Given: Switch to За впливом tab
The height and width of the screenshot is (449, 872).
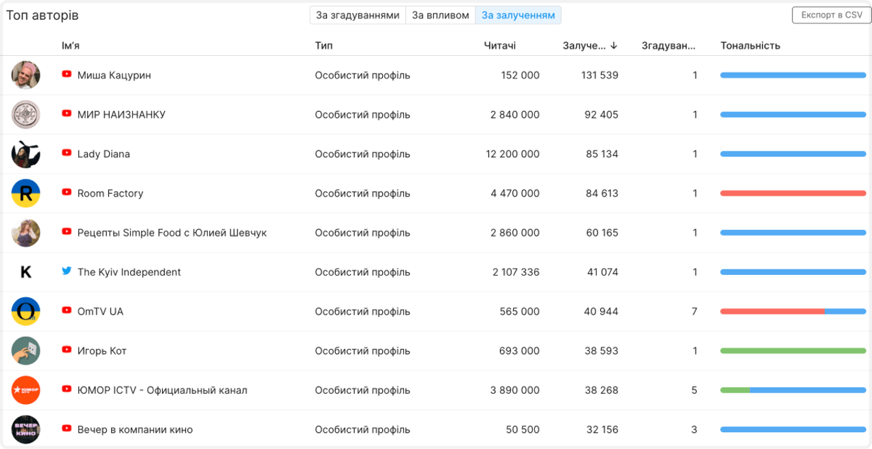Looking at the screenshot, I should 440,15.
